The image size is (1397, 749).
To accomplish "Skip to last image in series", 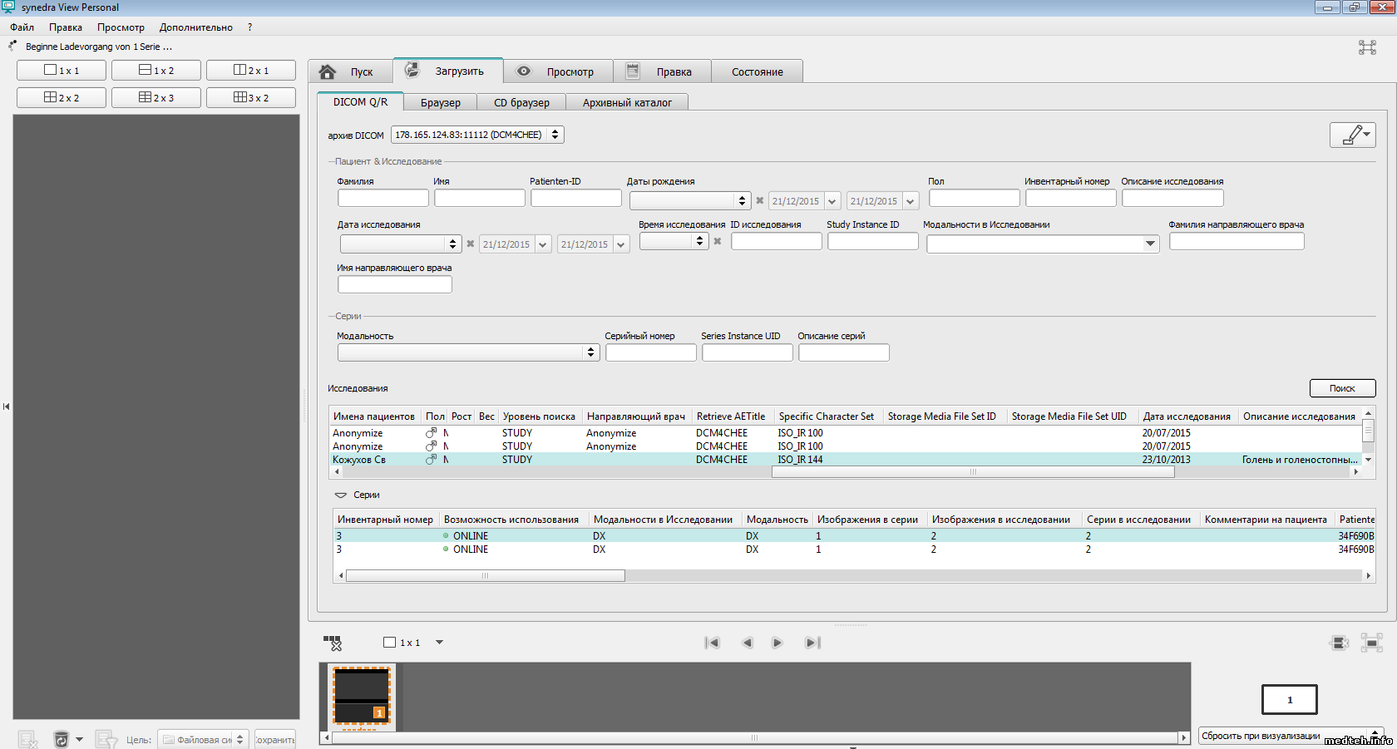I will (x=812, y=643).
